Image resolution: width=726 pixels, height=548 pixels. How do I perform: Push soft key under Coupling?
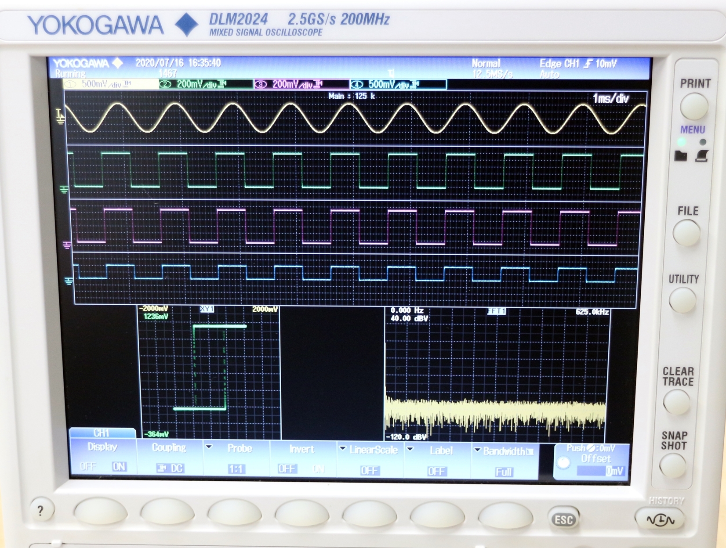[167, 512]
